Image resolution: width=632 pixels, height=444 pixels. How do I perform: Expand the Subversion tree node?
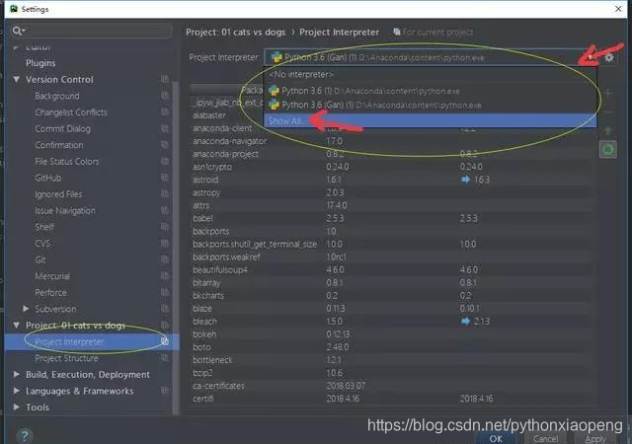click(26, 309)
